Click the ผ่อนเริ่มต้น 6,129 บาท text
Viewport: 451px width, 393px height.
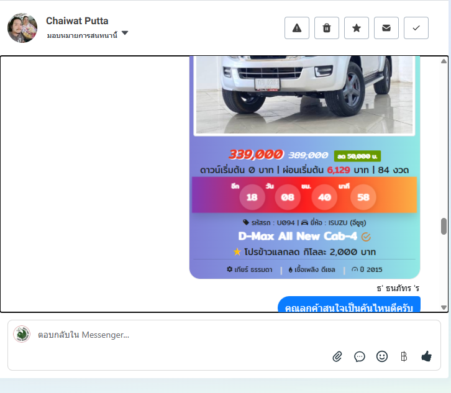pyautogui.click(x=326, y=170)
